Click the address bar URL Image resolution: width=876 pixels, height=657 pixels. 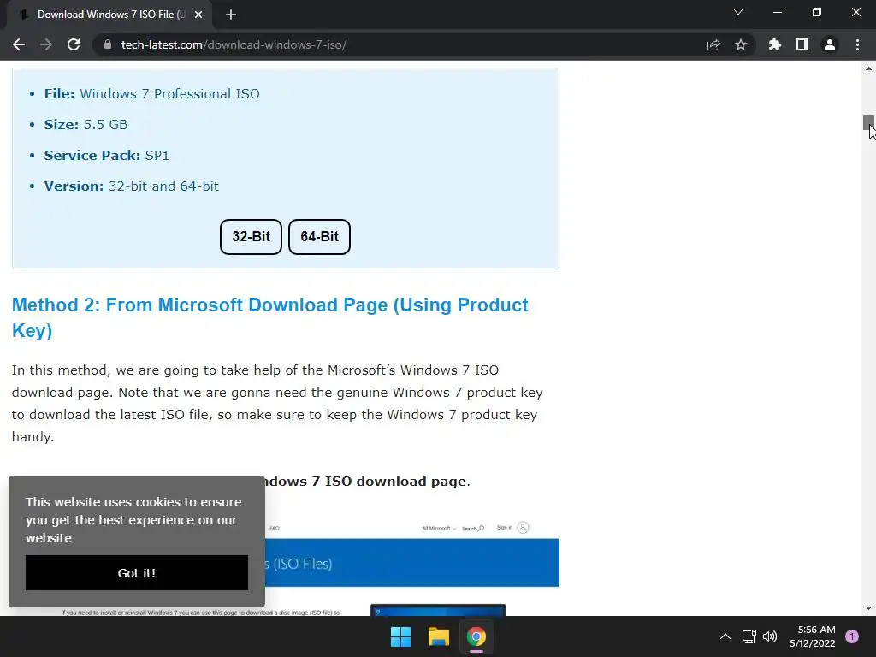pyautogui.click(x=234, y=44)
